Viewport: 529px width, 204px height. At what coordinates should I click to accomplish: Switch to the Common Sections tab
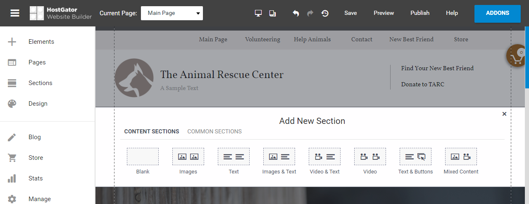click(214, 131)
